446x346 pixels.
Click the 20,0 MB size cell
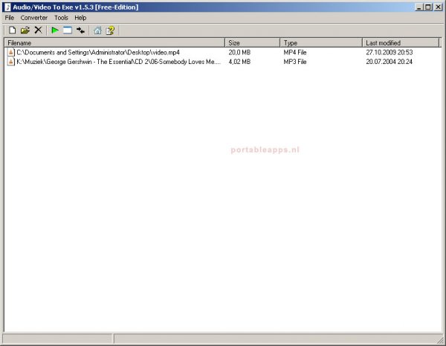239,52
